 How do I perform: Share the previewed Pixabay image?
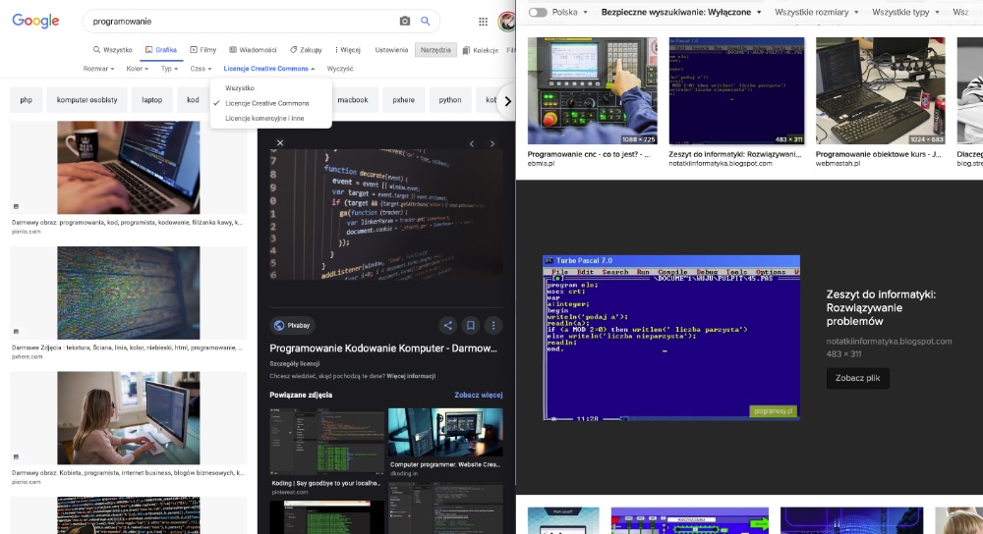coord(447,326)
